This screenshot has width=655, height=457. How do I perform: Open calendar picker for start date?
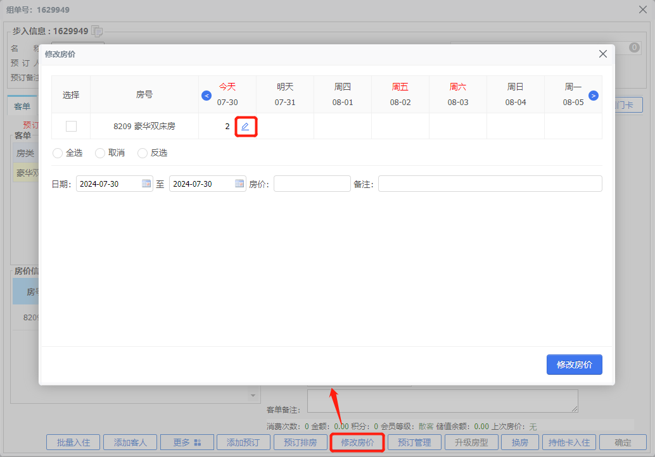pyautogui.click(x=146, y=184)
